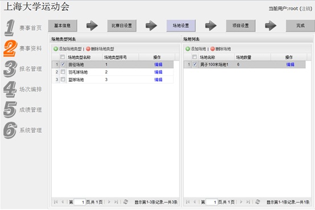Sort by 场地数量 column header
Image resolution: width=315 pixels, height=210 pixels.
point(243,57)
